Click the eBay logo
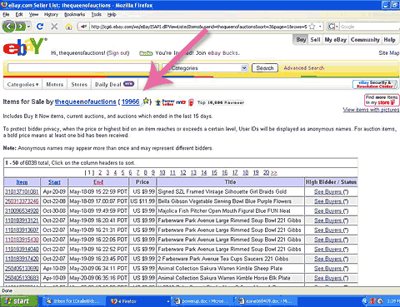This screenshot has height=307, width=400. pyautogui.click(x=24, y=47)
